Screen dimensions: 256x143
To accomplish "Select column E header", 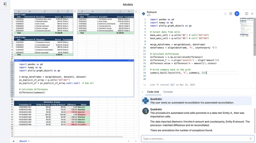I will [68, 11].
